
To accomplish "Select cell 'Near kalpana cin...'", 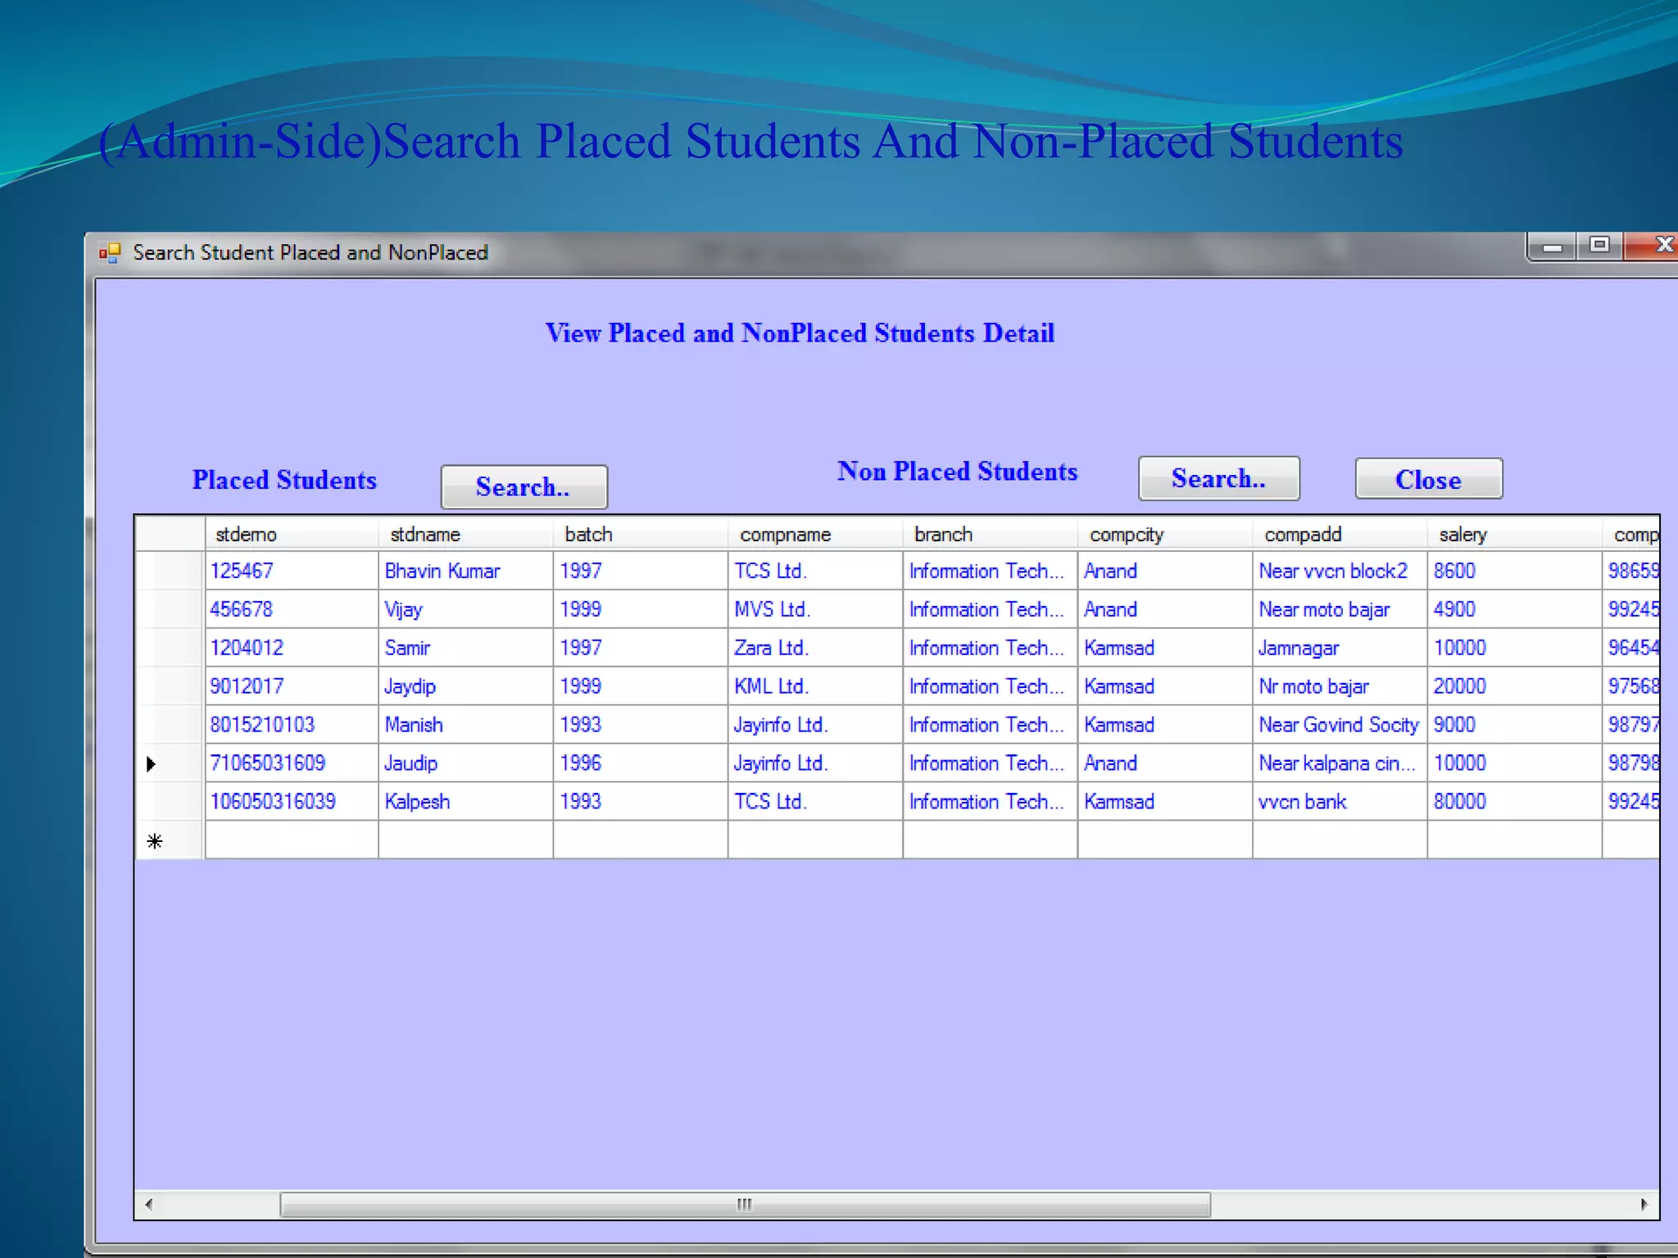I will [1340, 763].
